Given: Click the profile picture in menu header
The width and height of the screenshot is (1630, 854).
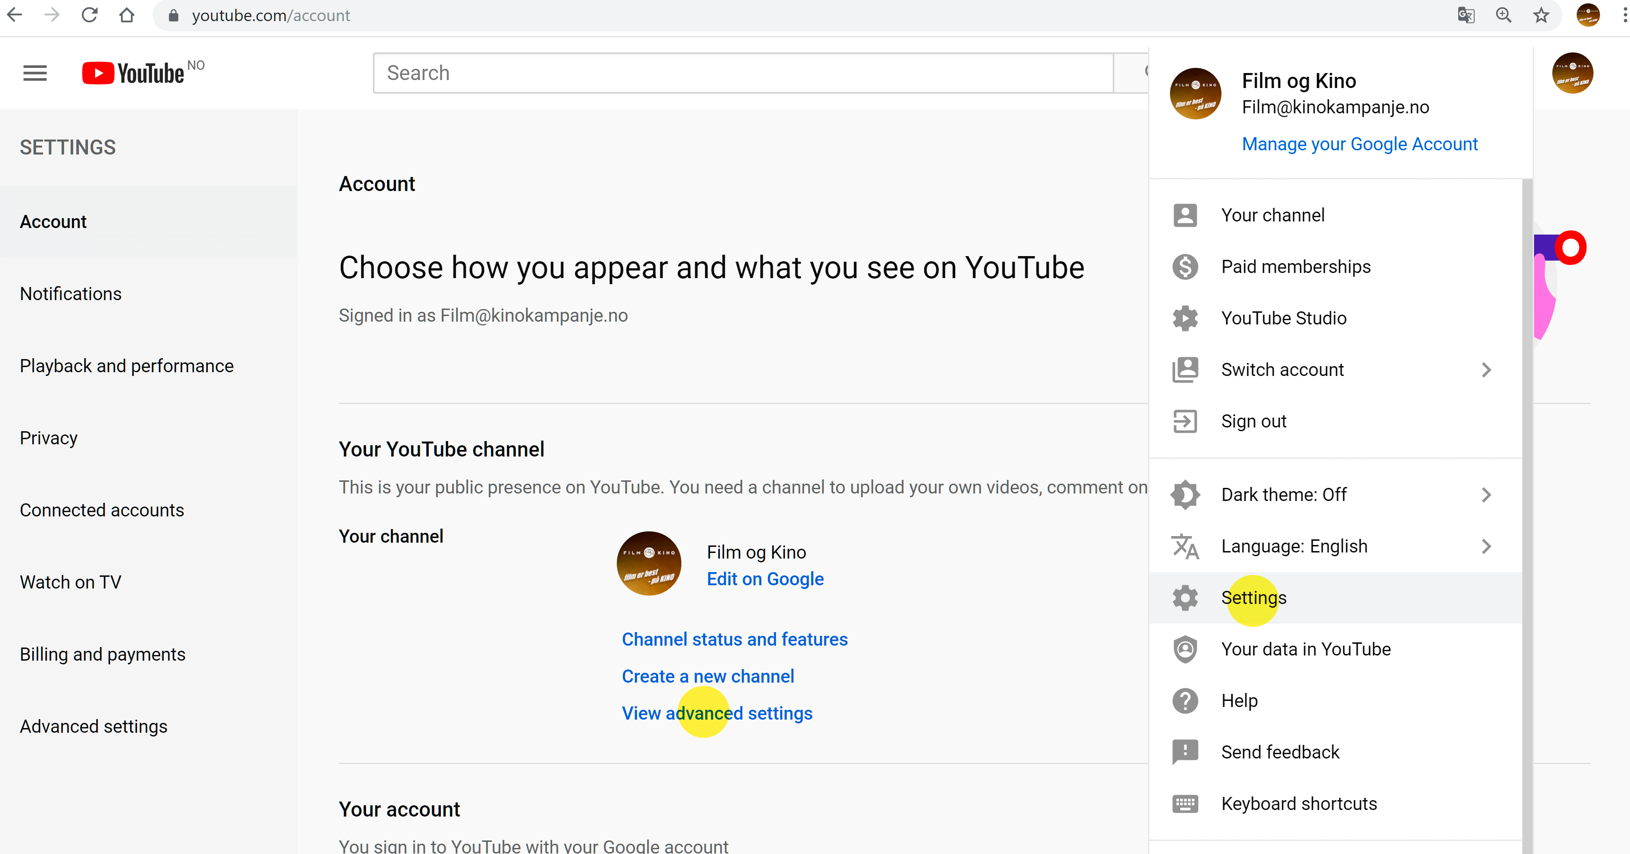Looking at the screenshot, I should pyautogui.click(x=1195, y=94).
